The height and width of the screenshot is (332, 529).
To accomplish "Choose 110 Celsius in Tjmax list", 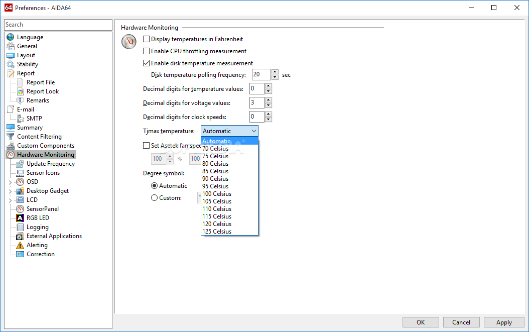I will (x=229, y=209).
